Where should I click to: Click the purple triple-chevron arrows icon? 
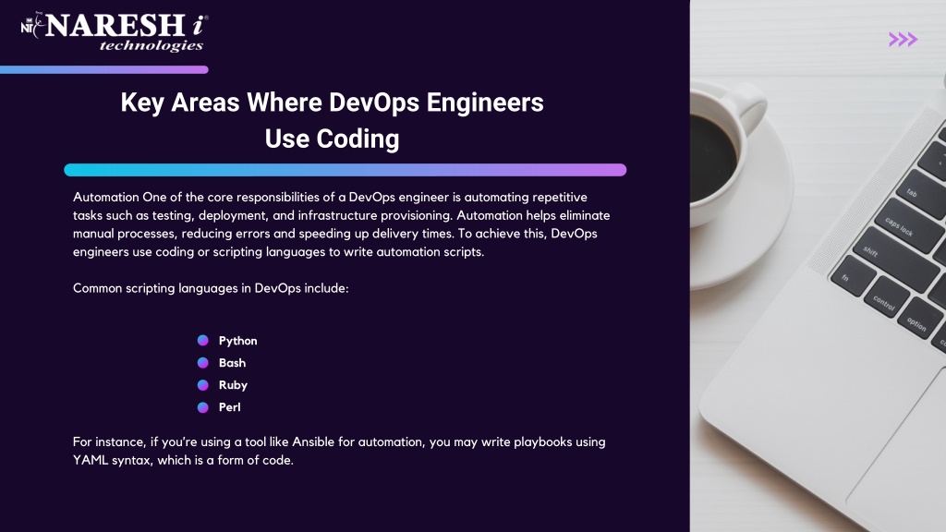point(903,40)
